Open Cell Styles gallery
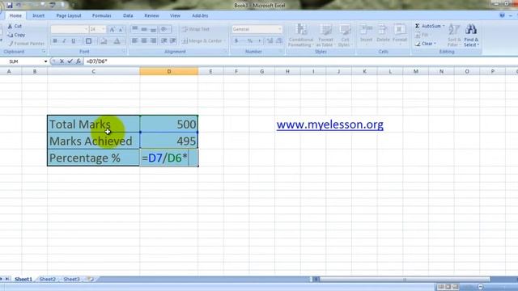518x291 pixels. coord(345,35)
